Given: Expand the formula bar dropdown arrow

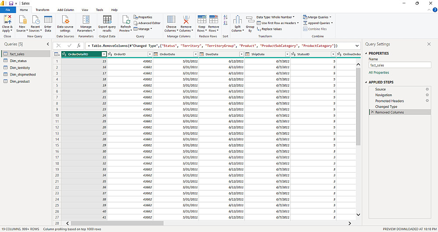Looking at the screenshot, I should point(357,45).
